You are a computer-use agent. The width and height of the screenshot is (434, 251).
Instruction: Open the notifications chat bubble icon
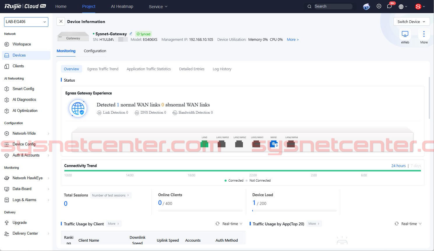click(x=389, y=6)
